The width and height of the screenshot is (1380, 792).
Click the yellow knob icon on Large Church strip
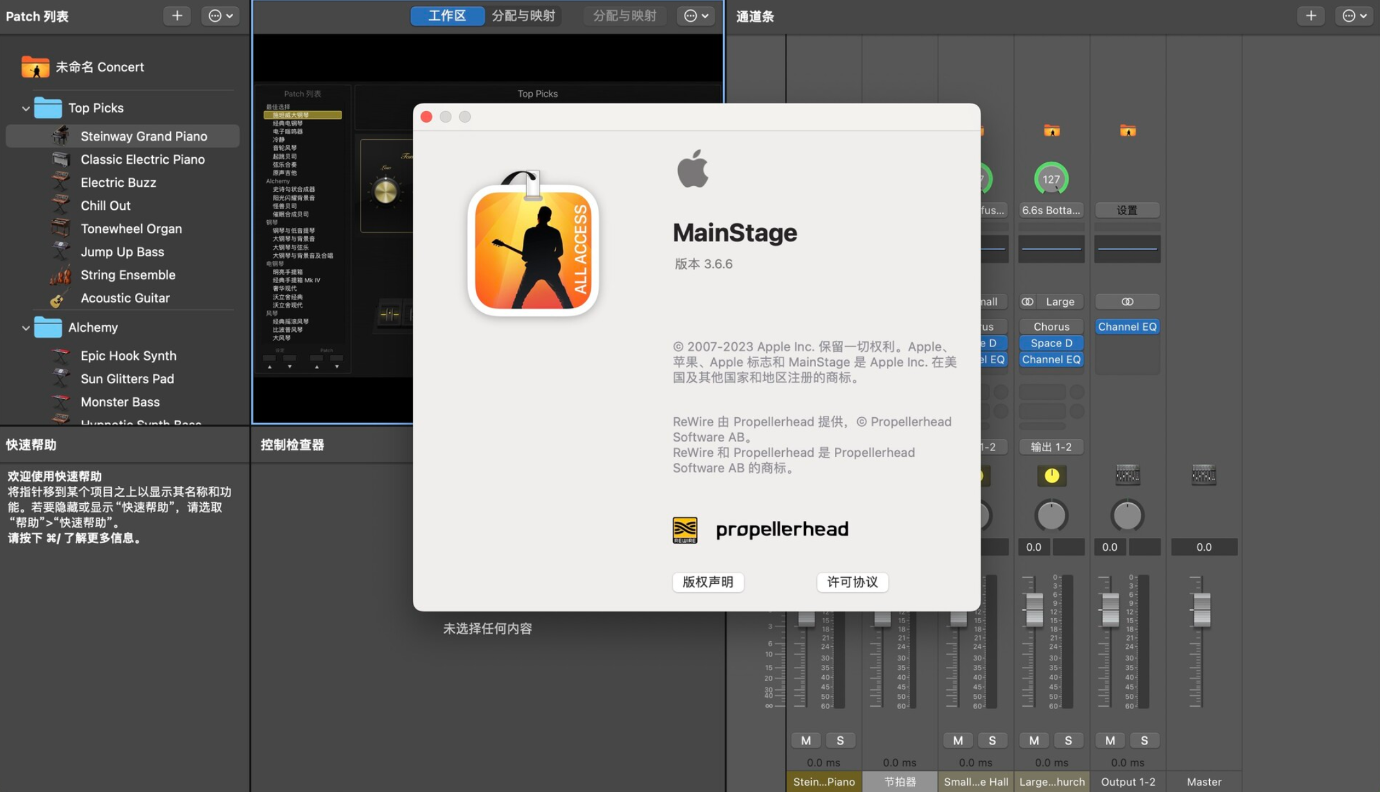pos(1051,476)
